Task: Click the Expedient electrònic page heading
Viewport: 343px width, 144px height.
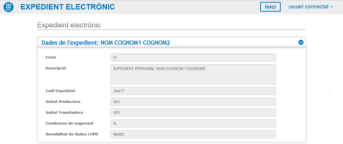Action: click(69, 25)
